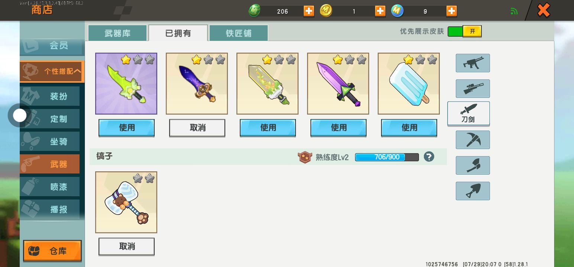The image size is (574, 267).
Task: Open the 仓库 warehouse button
Action: tap(52, 251)
